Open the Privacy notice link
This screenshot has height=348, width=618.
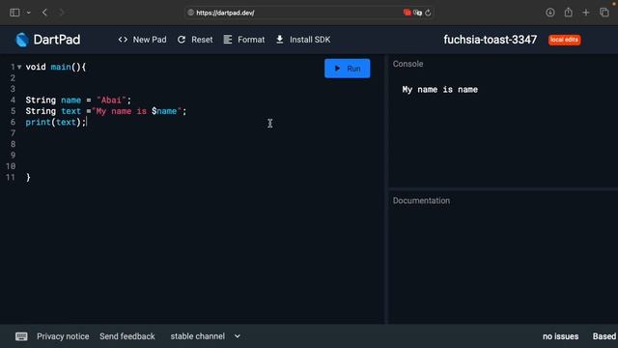coord(63,336)
